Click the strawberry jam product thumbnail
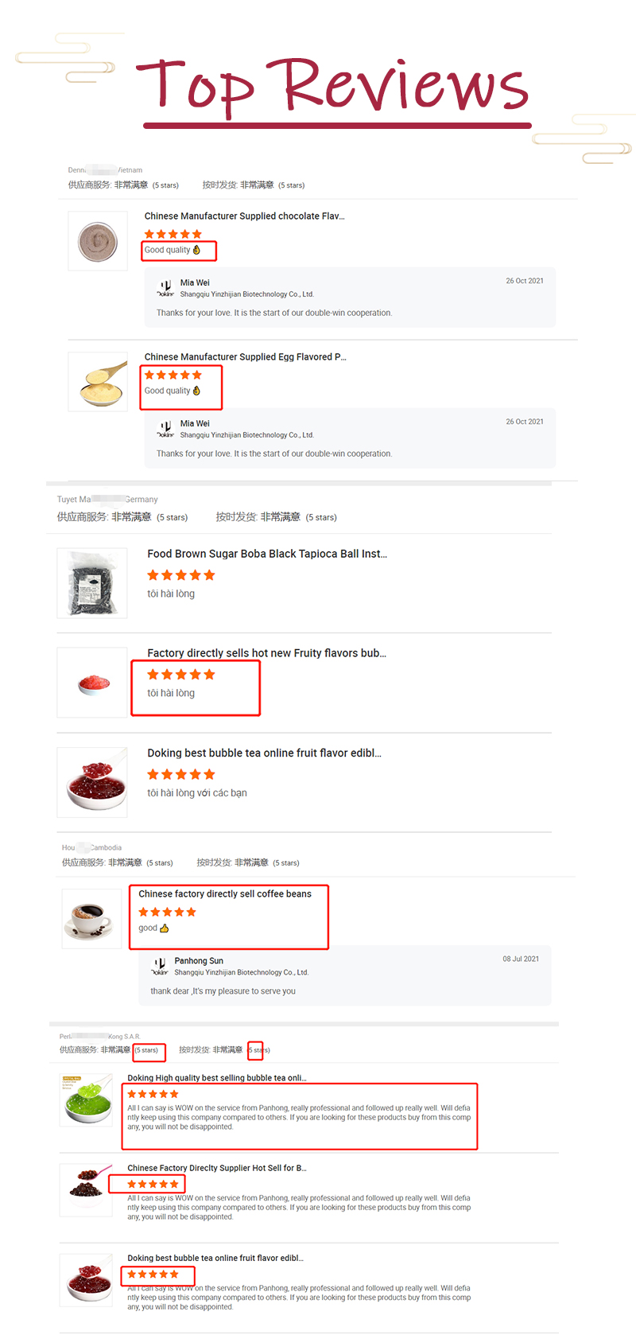636x1335 pixels. click(x=91, y=782)
